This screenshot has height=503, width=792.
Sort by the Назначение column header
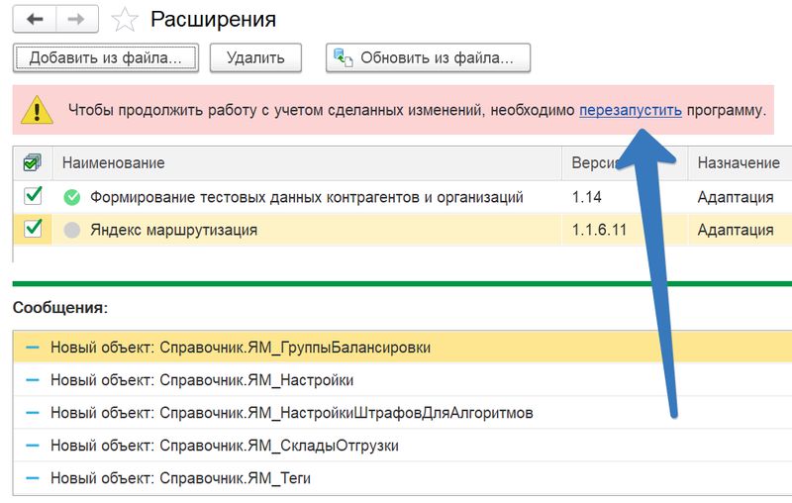tap(739, 162)
